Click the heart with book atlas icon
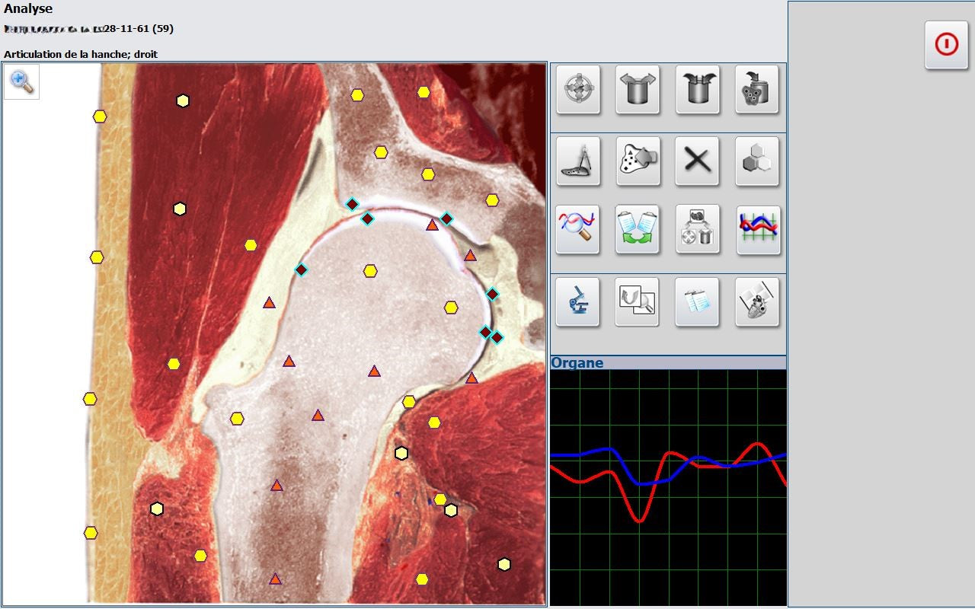The height and width of the screenshot is (609, 975). tap(757, 301)
